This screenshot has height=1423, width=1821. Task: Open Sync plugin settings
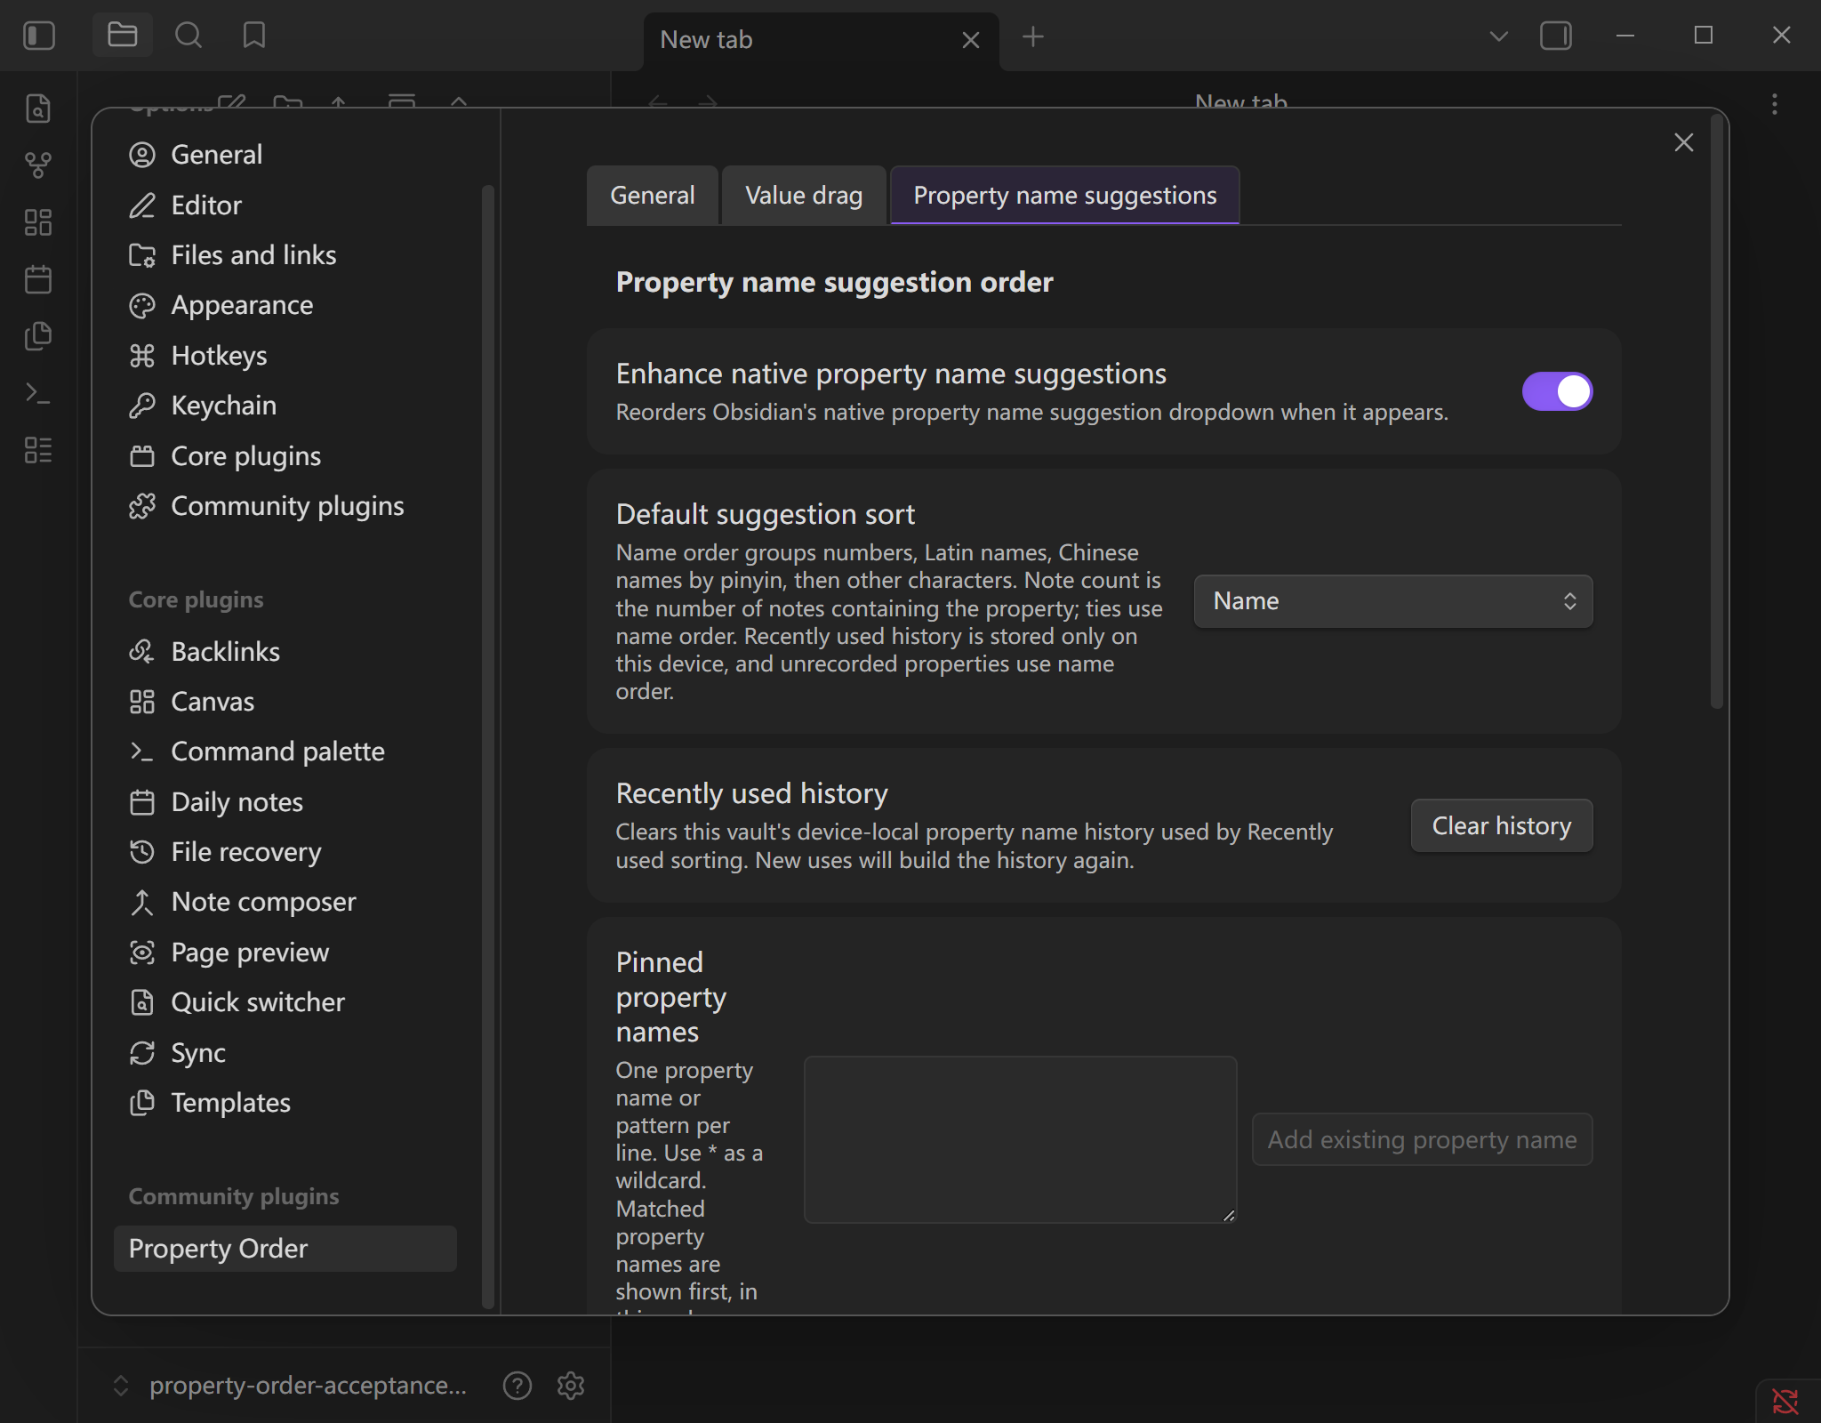[285, 1053]
